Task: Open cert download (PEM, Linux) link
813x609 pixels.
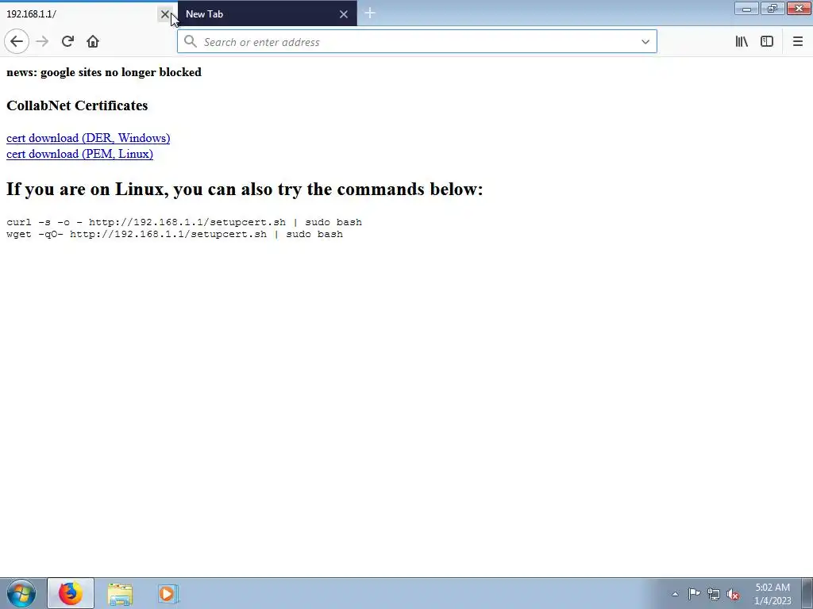Action: coord(79,154)
